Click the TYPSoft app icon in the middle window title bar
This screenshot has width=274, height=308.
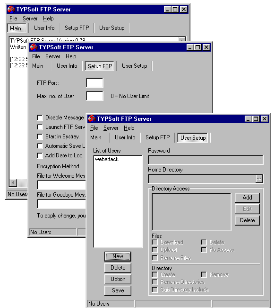34,47
